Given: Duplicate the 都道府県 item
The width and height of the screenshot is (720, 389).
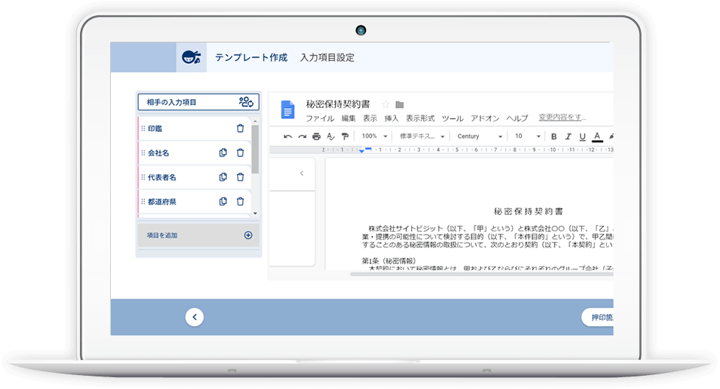Looking at the screenshot, I should click(223, 201).
